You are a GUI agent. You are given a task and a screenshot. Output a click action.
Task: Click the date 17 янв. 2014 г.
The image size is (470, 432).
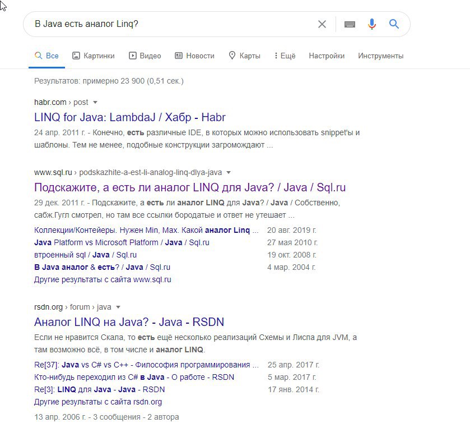(x=294, y=389)
